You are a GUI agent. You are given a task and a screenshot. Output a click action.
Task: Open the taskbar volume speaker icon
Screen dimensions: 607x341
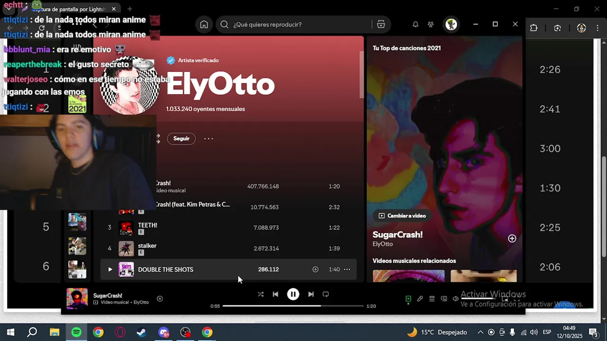point(534,332)
